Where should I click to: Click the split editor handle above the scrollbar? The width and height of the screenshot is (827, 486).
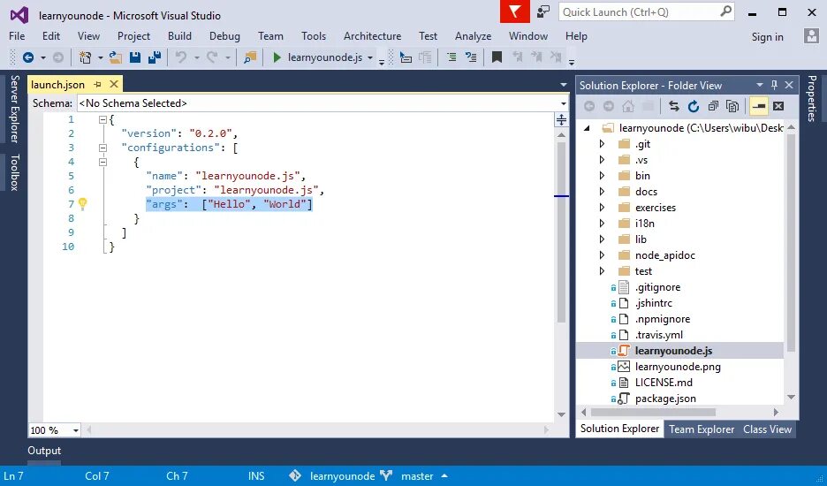click(x=561, y=120)
